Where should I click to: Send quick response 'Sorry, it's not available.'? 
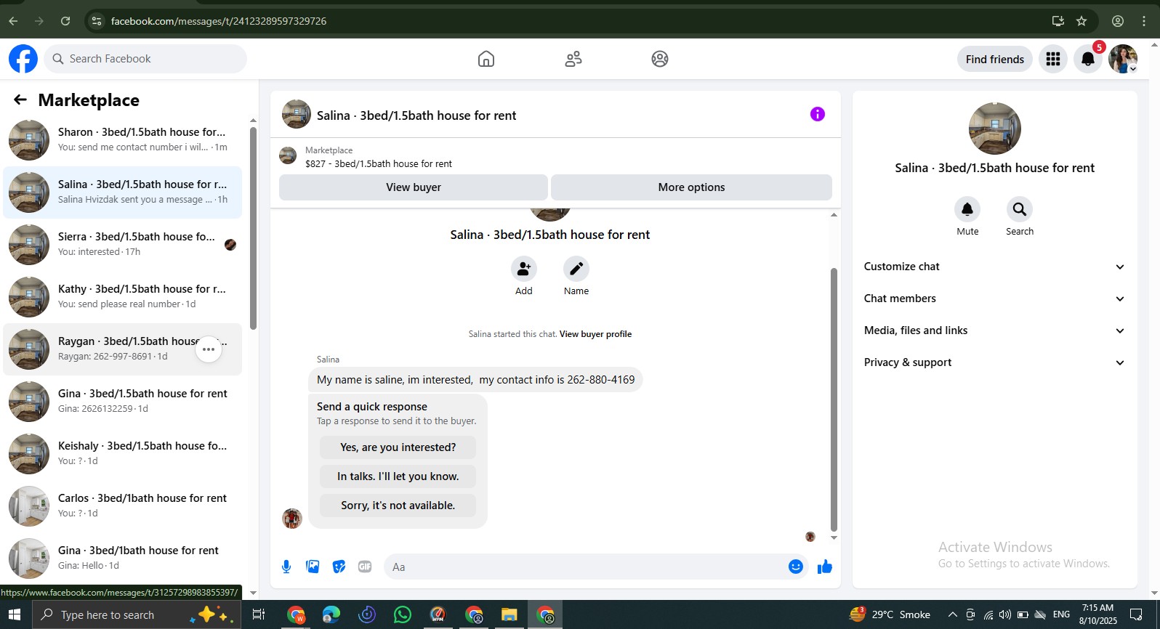[398, 506]
